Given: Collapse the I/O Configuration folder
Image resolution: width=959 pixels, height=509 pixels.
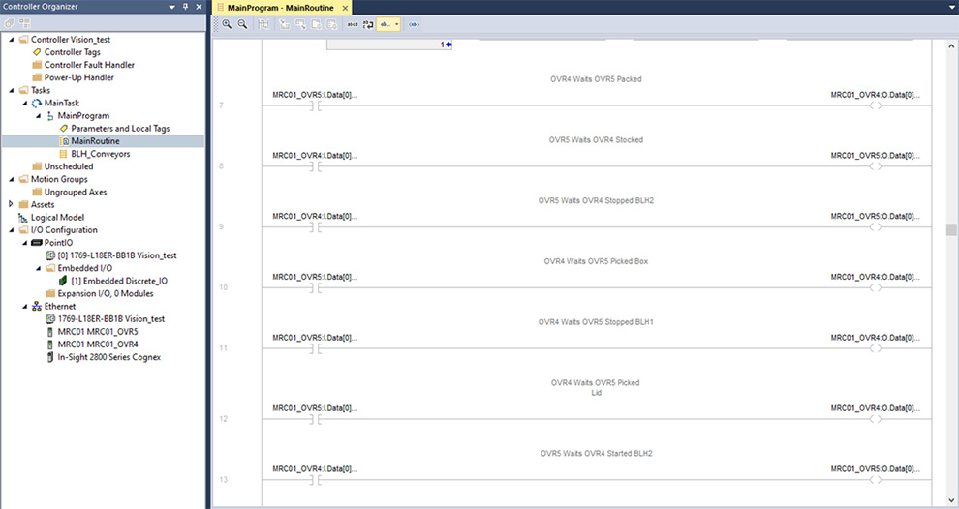Looking at the screenshot, I should pyautogui.click(x=11, y=229).
